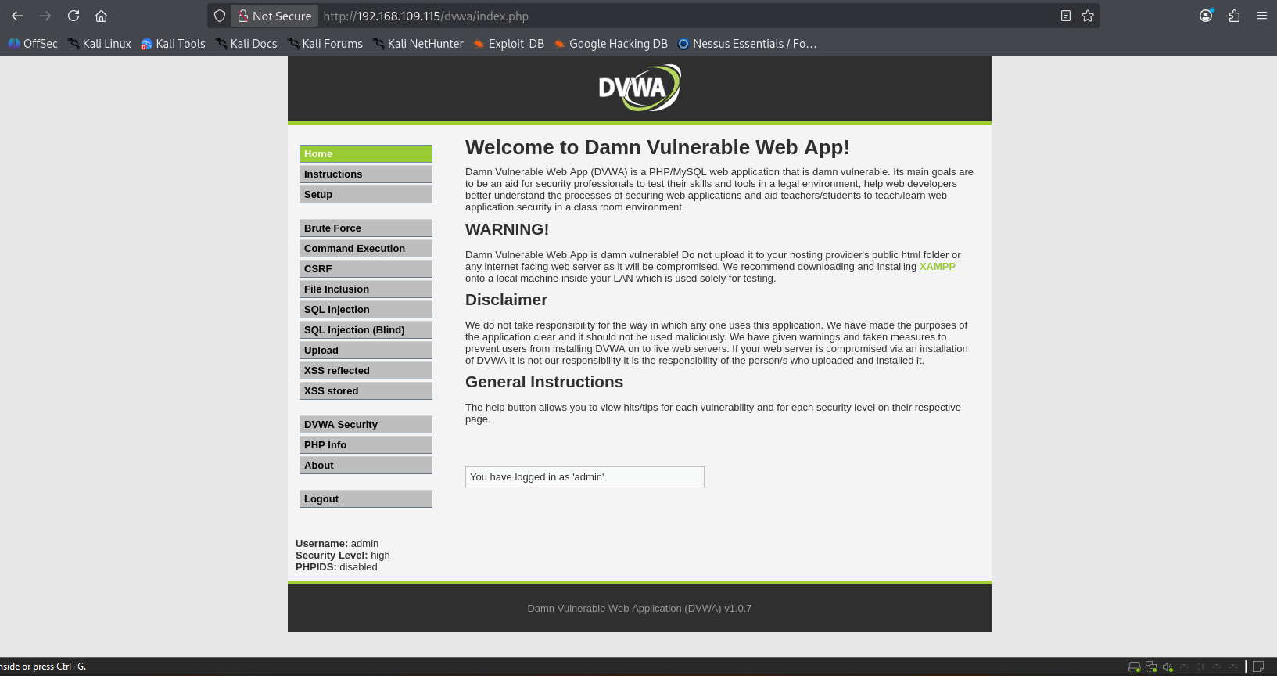The height and width of the screenshot is (676, 1277).
Task: Open the XSS reflected page
Action: click(x=366, y=371)
